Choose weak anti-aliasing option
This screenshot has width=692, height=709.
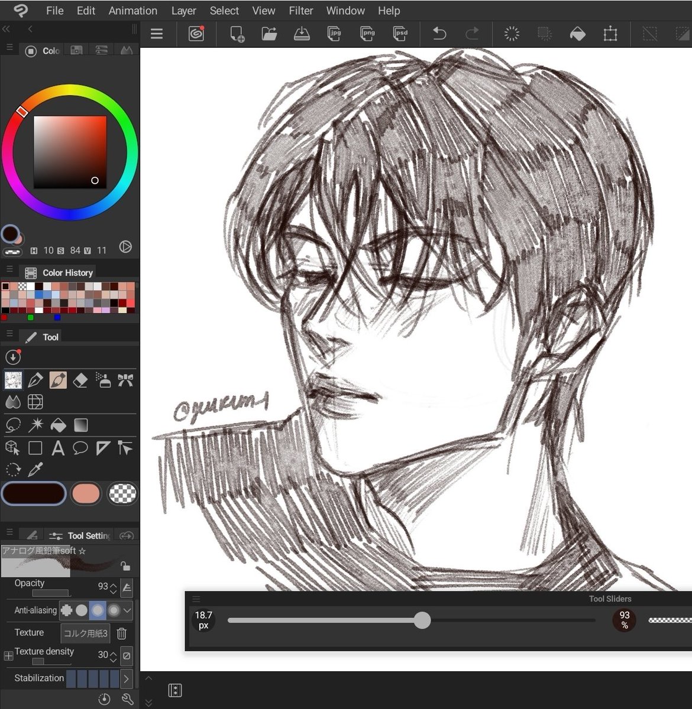[x=82, y=610]
